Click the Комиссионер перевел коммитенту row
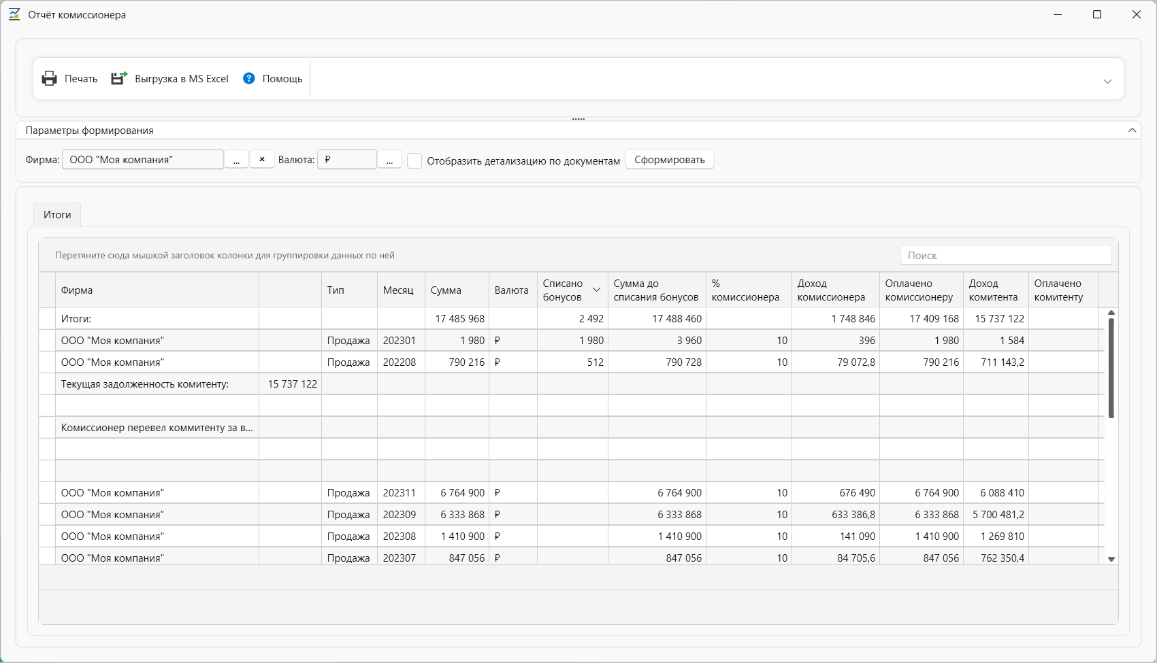 point(572,428)
